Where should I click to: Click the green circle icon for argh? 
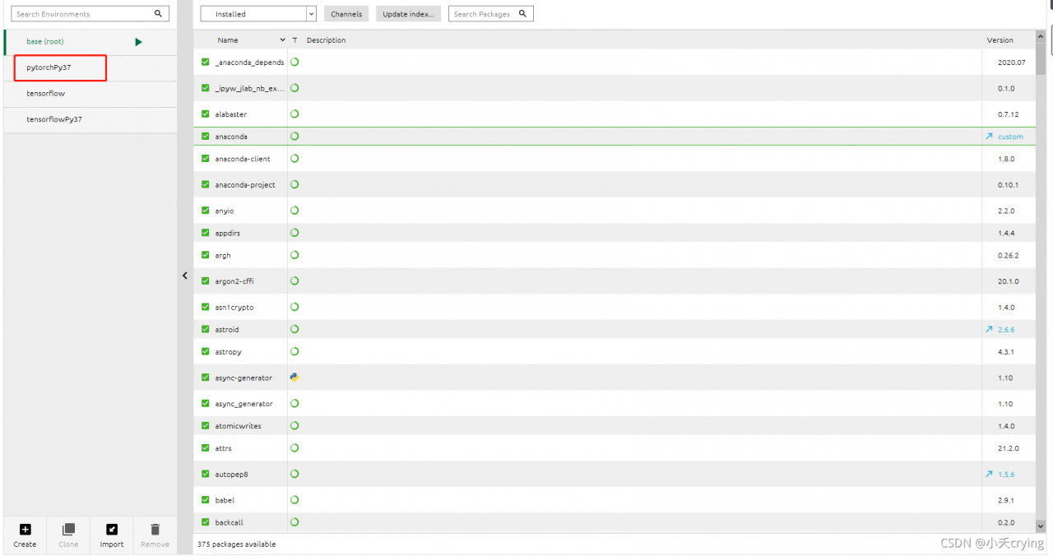pos(295,255)
